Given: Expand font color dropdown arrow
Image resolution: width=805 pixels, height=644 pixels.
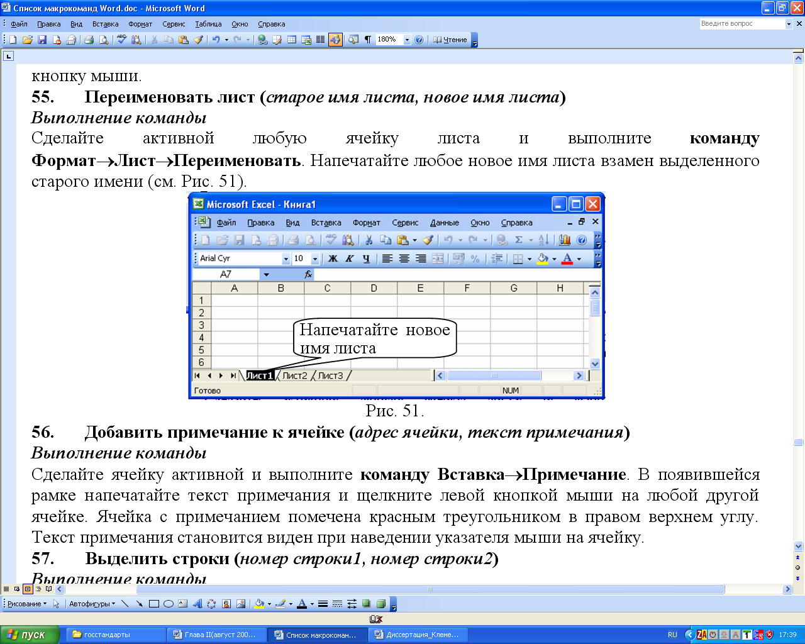Looking at the screenshot, I should 312,604.
